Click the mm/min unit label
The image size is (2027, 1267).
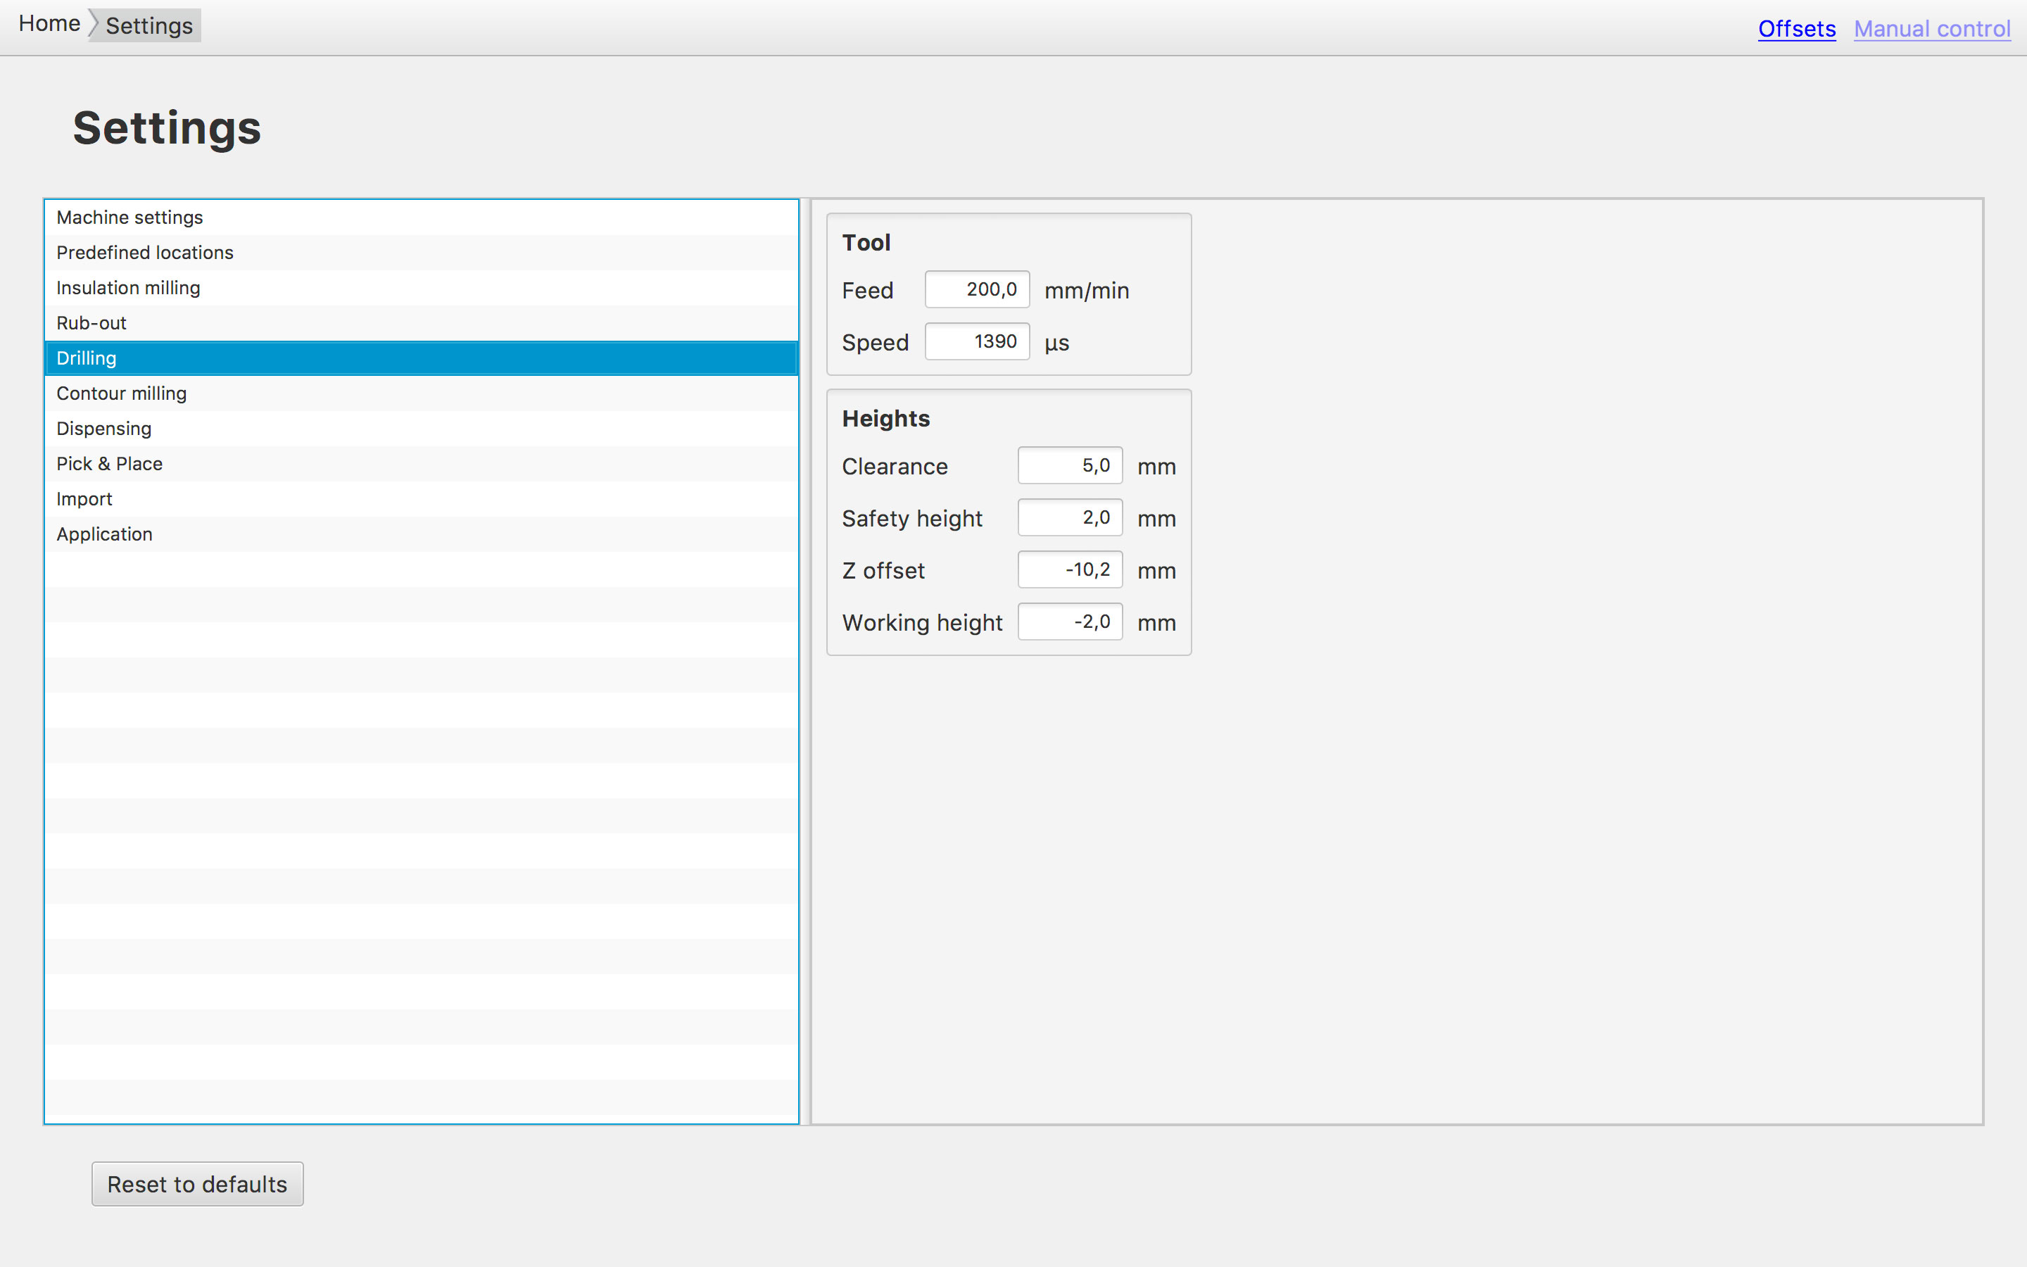[1087, 291]
